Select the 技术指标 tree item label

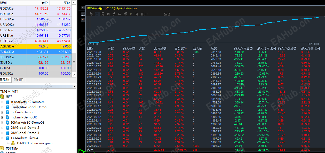tap(12, 148)
